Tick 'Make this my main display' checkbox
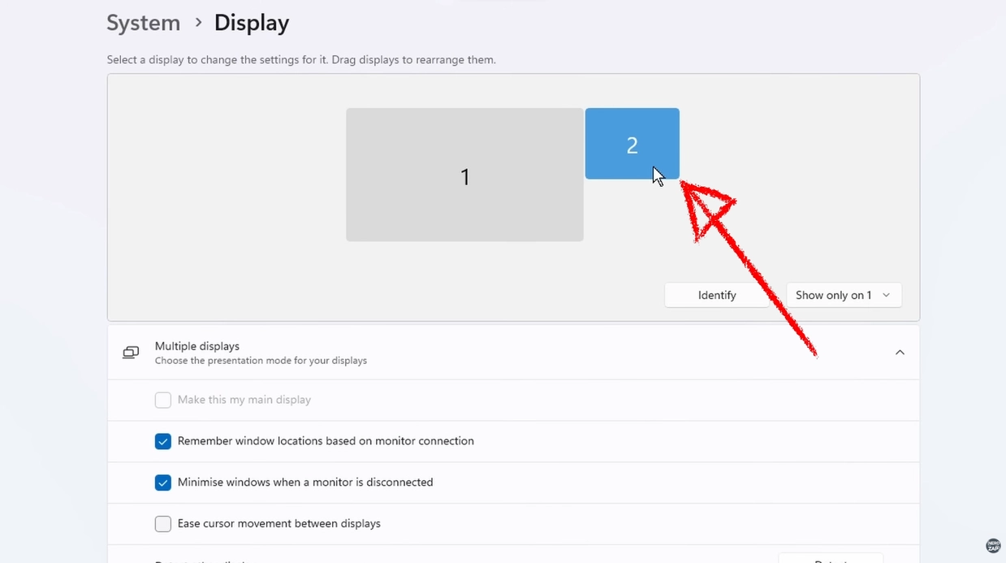 click(163, 400)
